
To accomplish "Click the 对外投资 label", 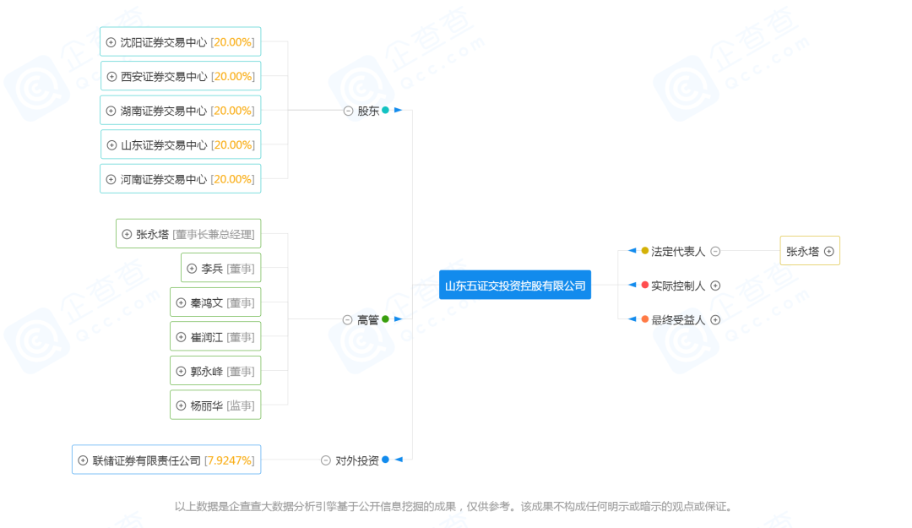I will click(x=357, y=460).
